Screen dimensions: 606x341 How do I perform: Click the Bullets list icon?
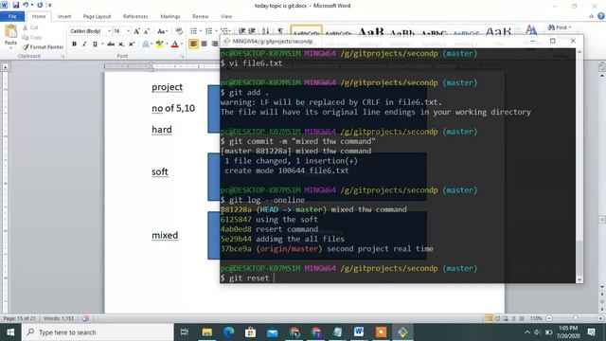[x=193, y=31]
